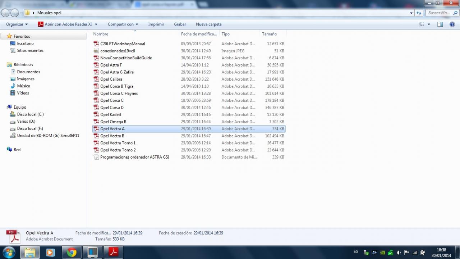Select the conexionadox19vc6 JPEG image icon
The height and width of the screenshot is (259, 460).
click(x=96, y=51)
